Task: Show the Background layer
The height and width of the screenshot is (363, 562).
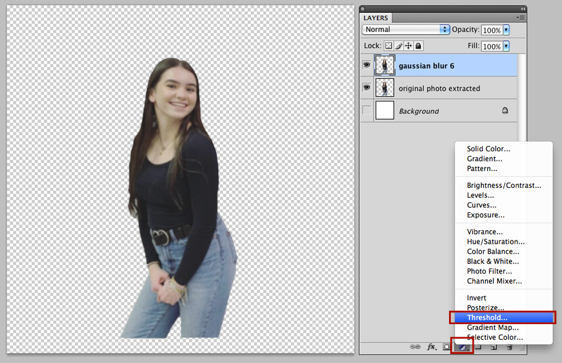Action: (x=366, y=110)
